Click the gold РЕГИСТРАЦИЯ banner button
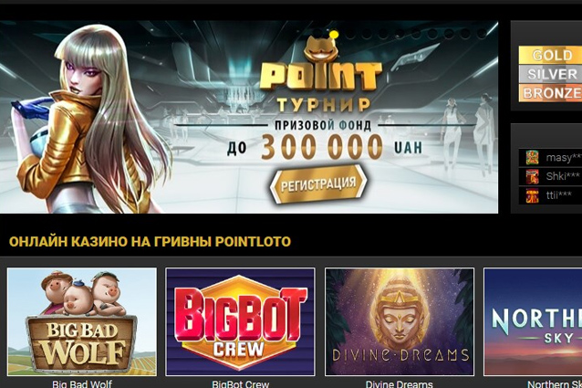The height and width of the screenshot is (388, 582). click(x=318, y=184)
